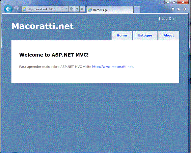Minimize the browser window
191x153 pixels.
[168, 2]
